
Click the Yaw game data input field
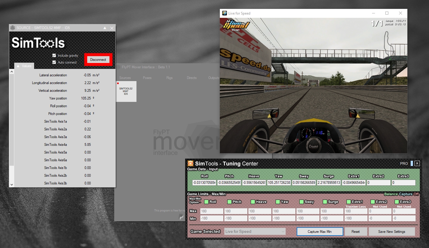(x=279, y=183)
